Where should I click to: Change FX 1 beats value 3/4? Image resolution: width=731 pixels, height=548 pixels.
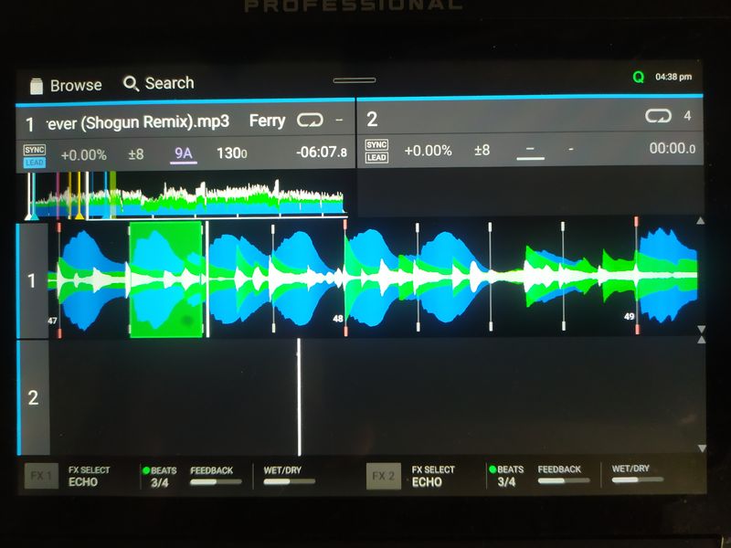click(x=159, y=482)
